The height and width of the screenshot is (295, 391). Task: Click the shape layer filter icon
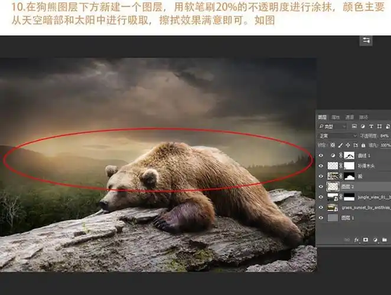379,126
